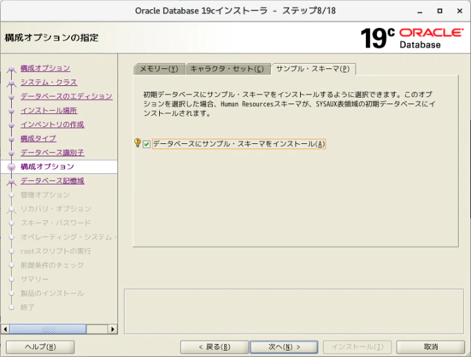Screen dimensions: 471x357
Task: Click the disabled インストール(I) button
Action: click(357, 347)
